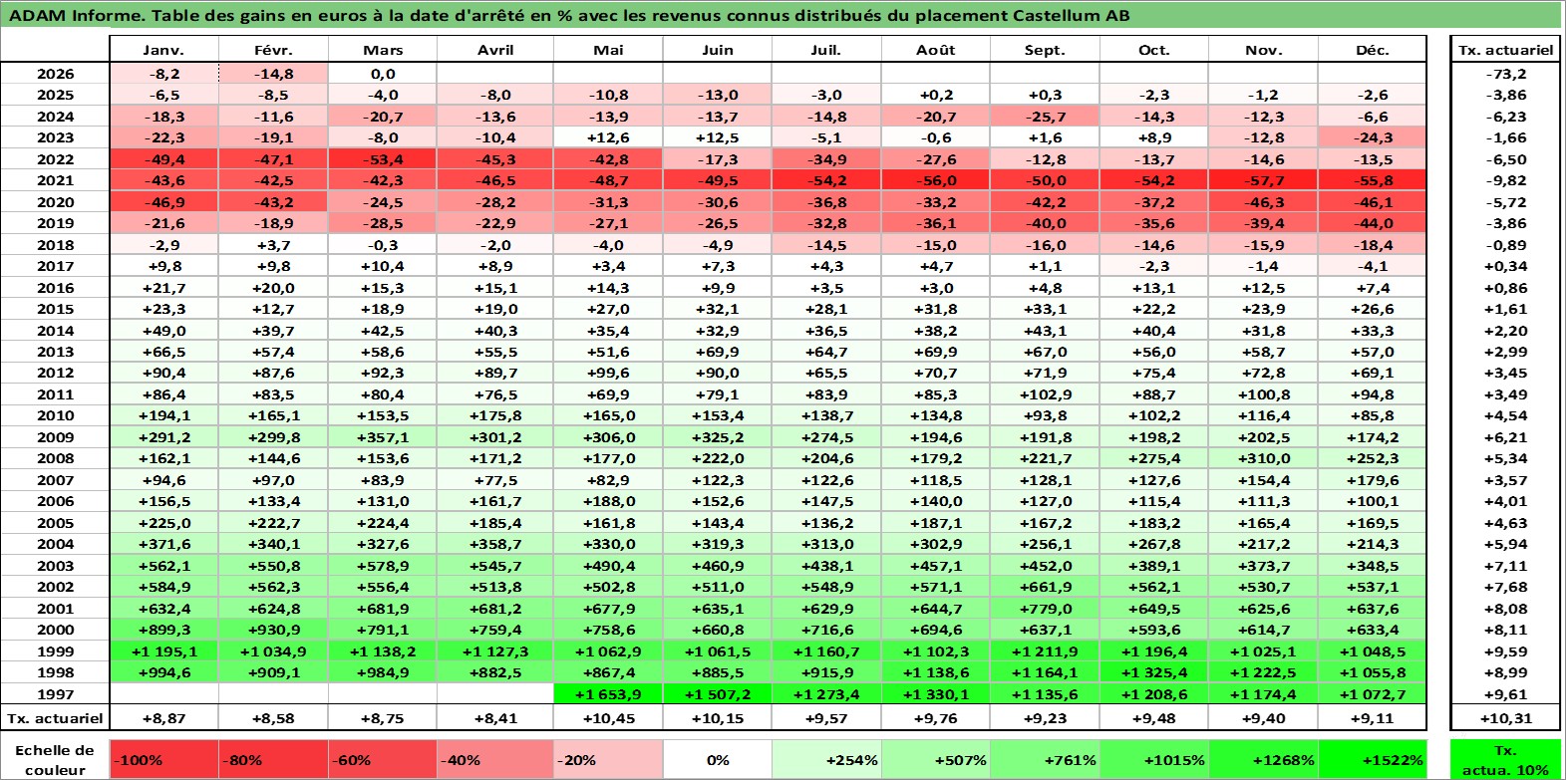Select the +507% color scale swatch
1566x780 pixels.
pyautogui.click(x=936, y=760)
